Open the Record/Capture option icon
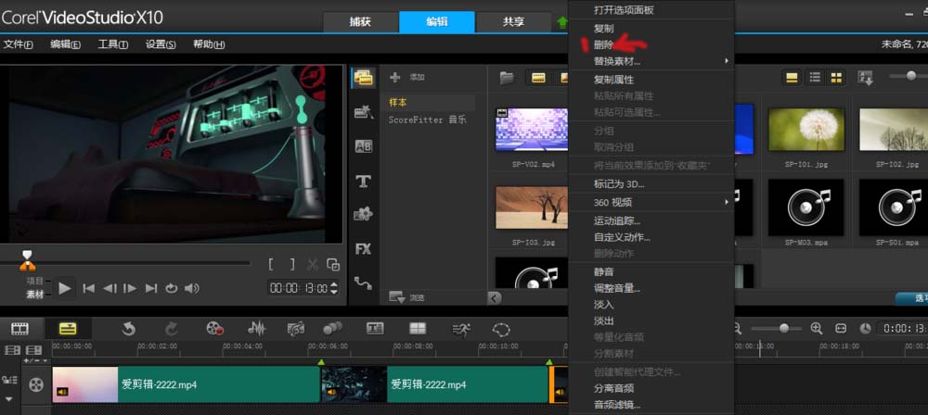 tap(215, 329)
